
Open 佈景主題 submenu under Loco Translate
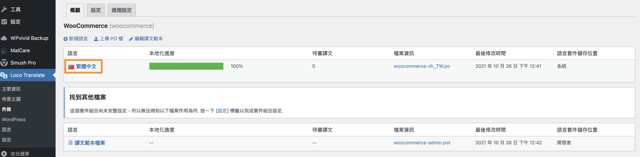11,99
